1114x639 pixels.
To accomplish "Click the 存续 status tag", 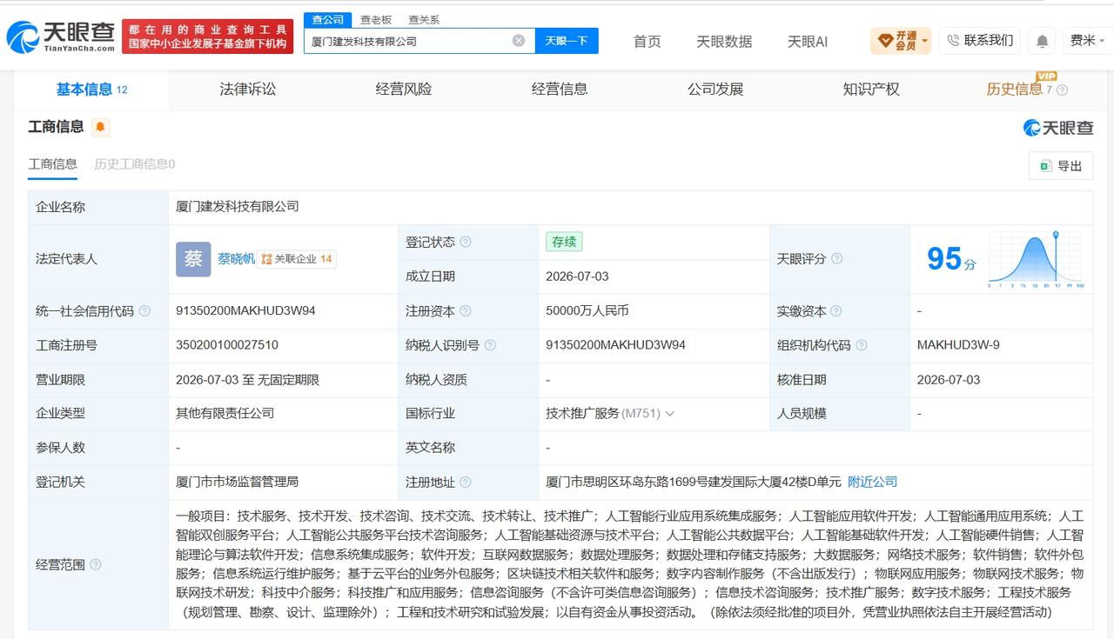I will click(x=564, y=243).
